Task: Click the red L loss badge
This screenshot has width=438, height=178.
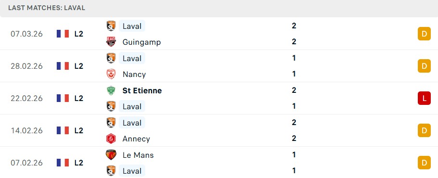Action: pyautogui.click(x=424, y=98)
